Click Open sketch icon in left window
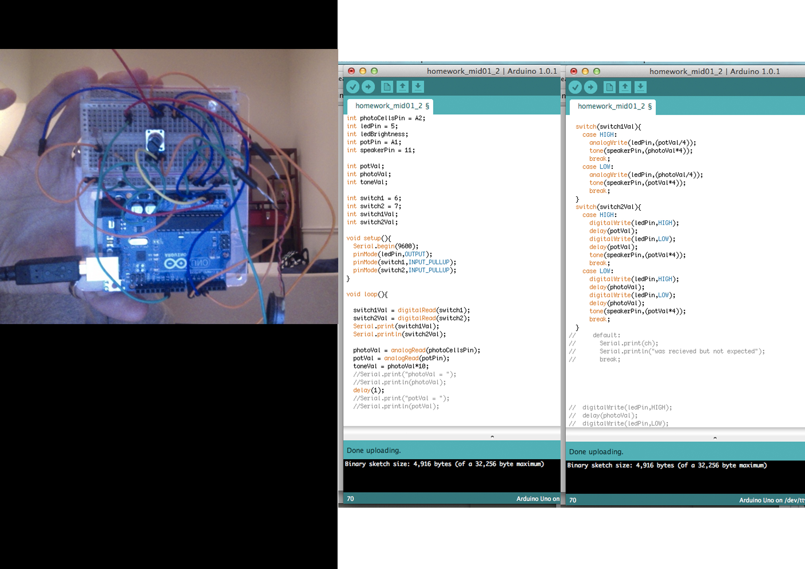 coord(402,87)
